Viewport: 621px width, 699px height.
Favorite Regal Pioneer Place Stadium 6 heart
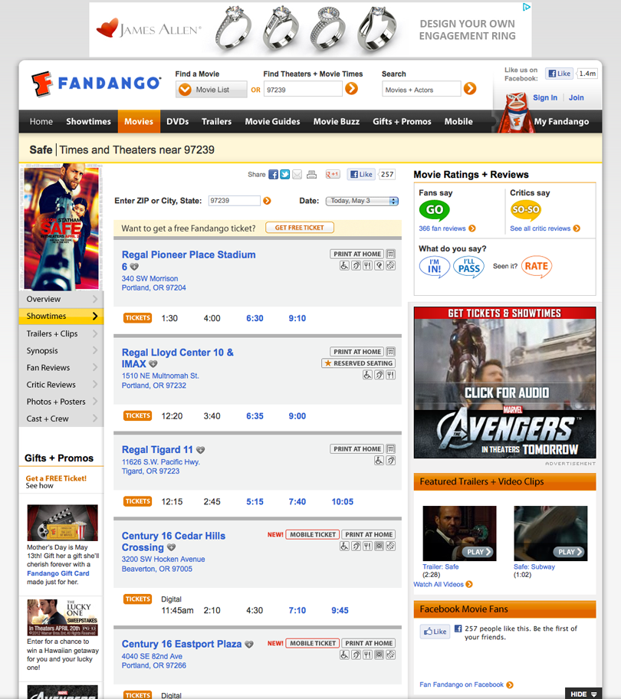point(134,267)
